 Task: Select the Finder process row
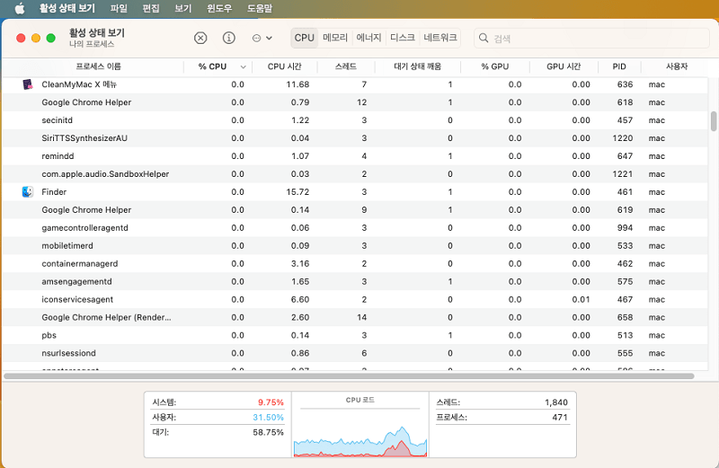(x=355, y=191)
